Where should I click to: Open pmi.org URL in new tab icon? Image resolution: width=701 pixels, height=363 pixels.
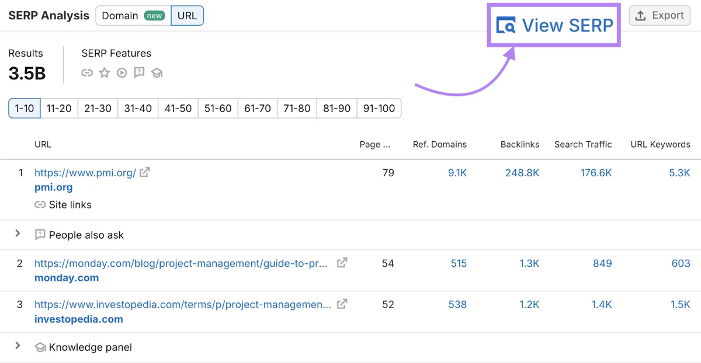coord(144,172)
